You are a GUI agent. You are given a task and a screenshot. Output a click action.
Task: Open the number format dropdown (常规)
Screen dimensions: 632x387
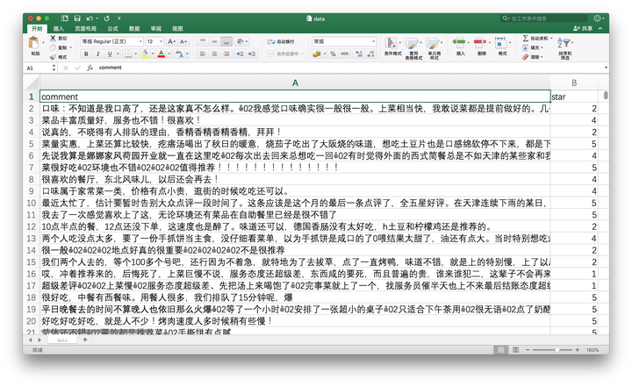click(373, 41)
